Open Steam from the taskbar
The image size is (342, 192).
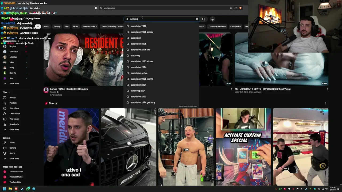click(22, 189)
